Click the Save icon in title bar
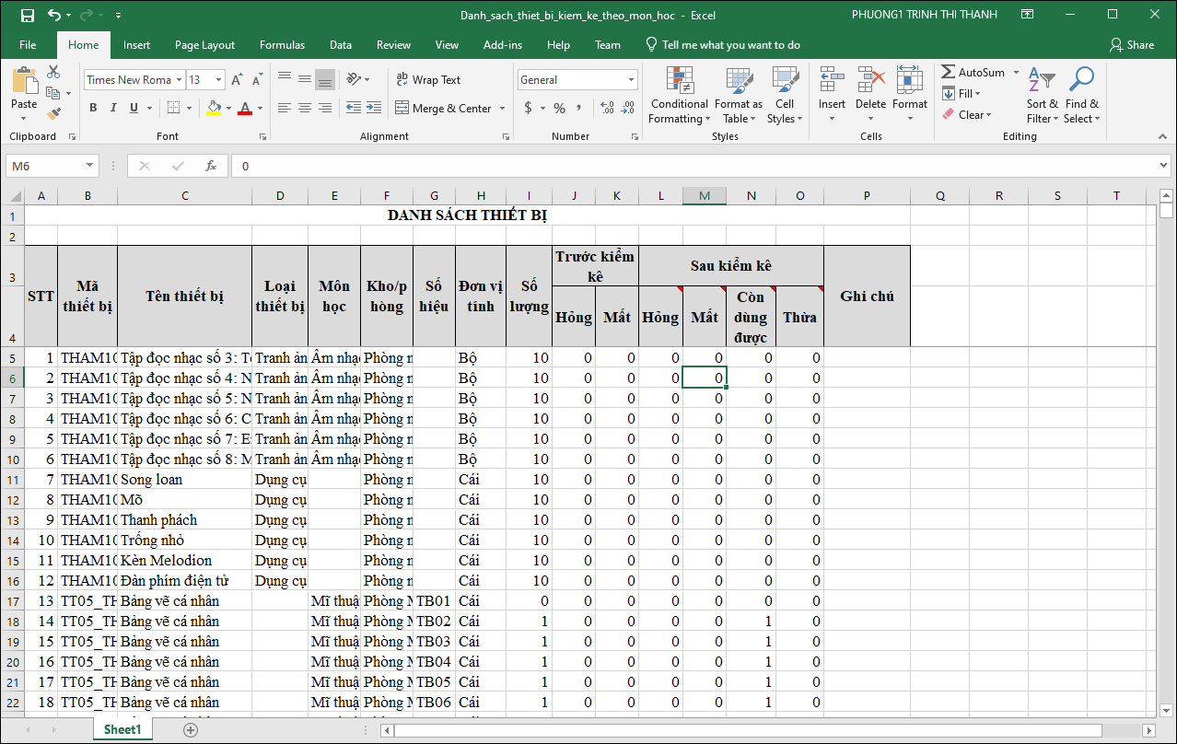Screen dimensions: 1177x744 pos(27,16)
